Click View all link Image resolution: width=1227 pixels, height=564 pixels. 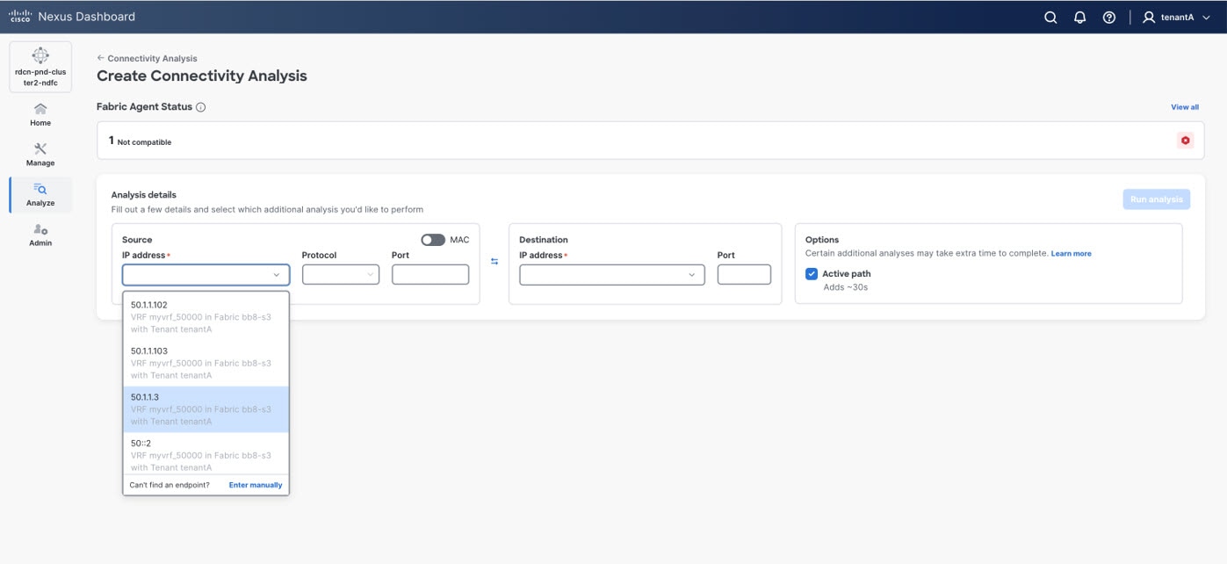[1185, 107]
